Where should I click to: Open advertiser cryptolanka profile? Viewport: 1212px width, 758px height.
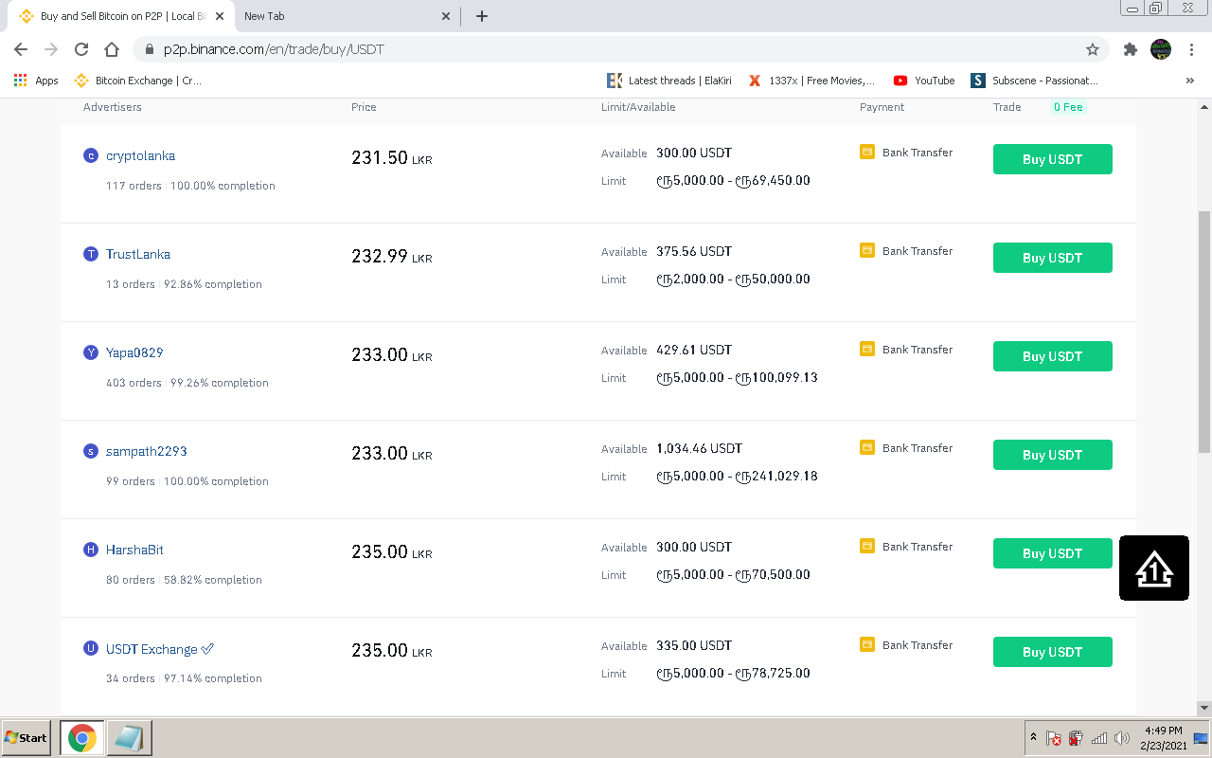[x=140, y=155]
